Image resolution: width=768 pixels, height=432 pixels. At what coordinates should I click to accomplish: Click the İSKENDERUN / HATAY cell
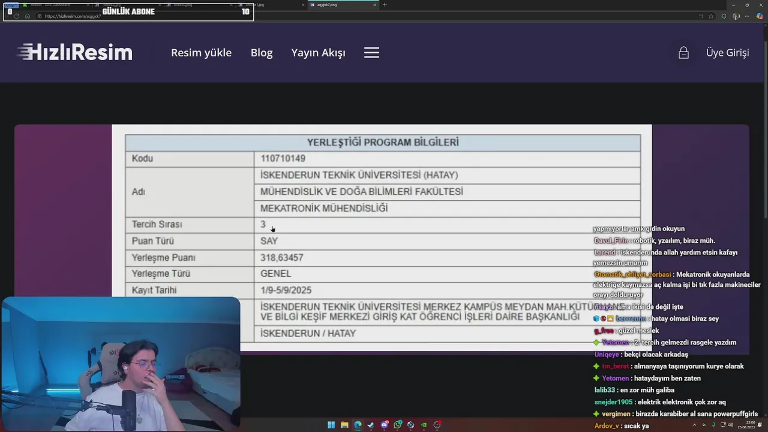(448, 334)
